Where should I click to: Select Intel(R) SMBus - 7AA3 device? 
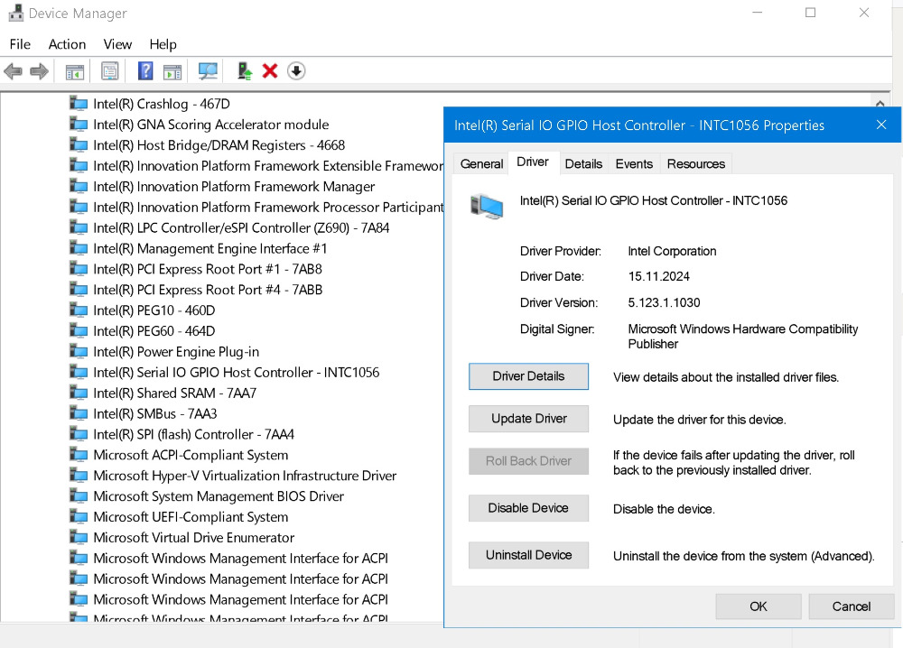(x=154, y=413)
